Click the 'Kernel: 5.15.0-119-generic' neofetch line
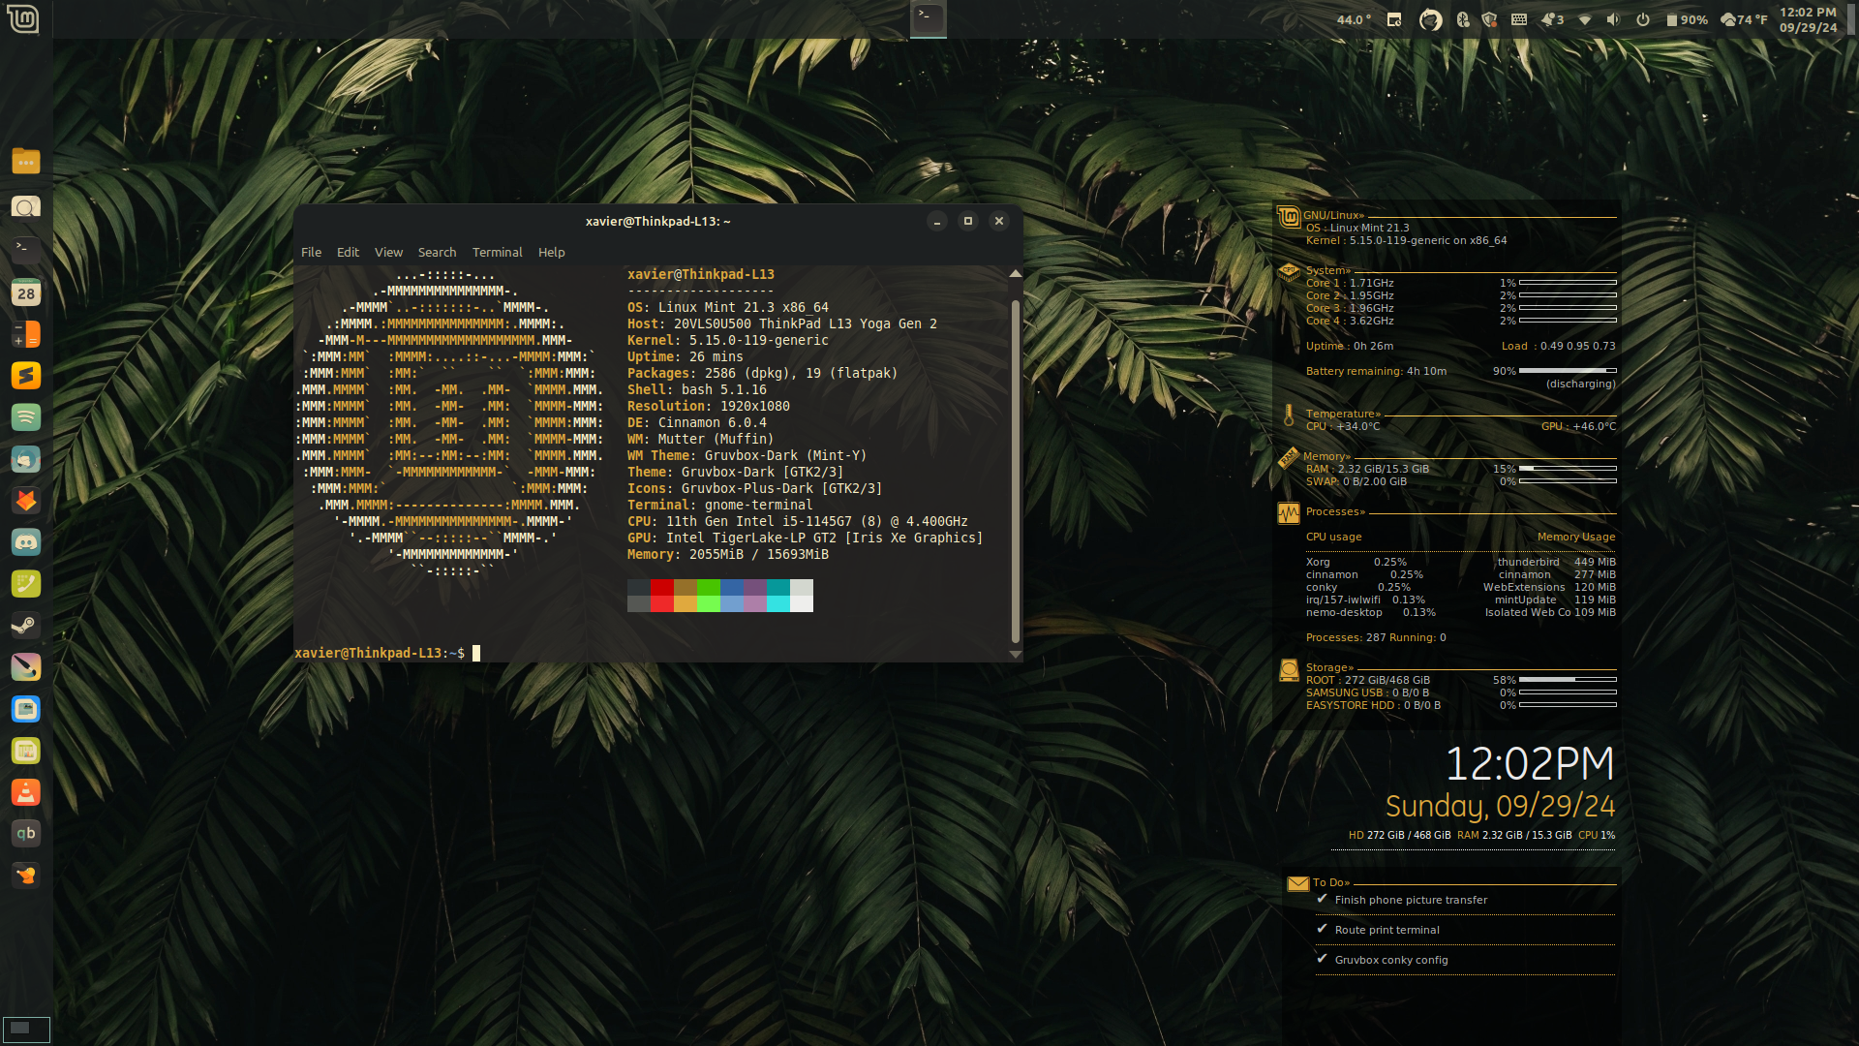This screenshot has width=1859, height=1046. point(728,340)
